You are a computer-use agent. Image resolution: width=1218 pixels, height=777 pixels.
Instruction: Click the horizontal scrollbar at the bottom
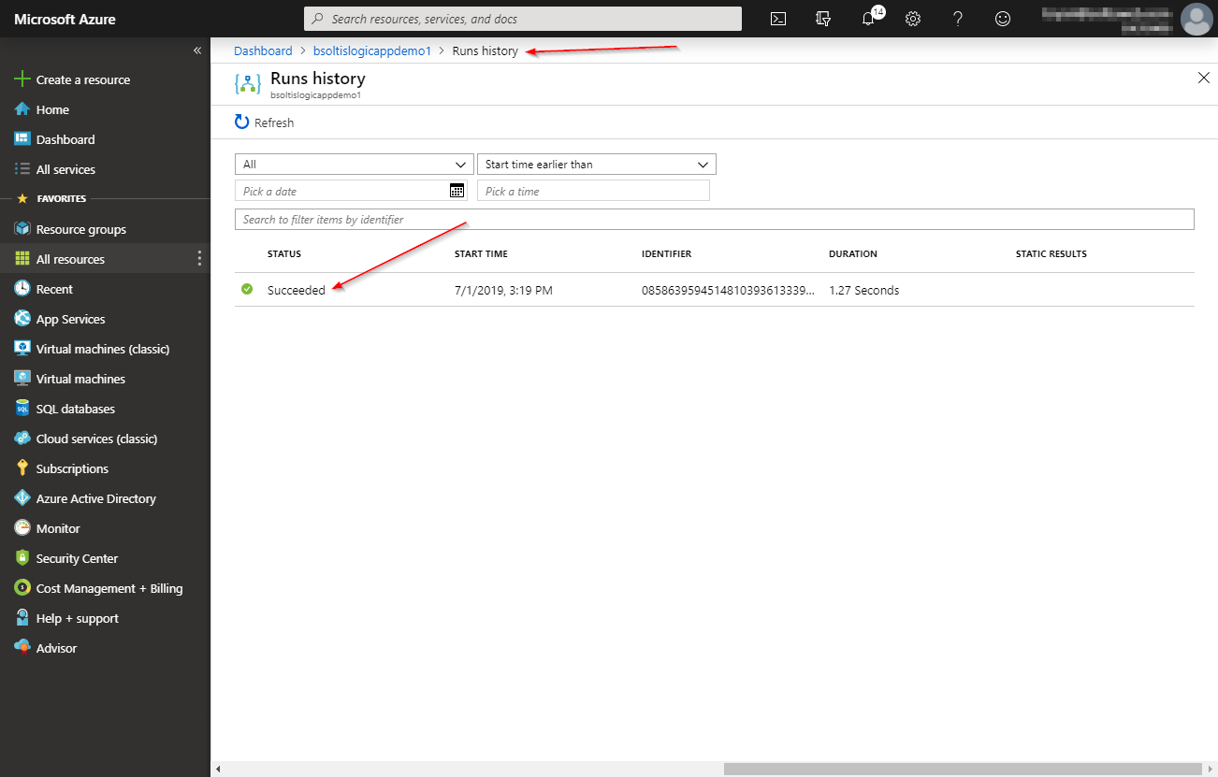[x=964, y=769]
